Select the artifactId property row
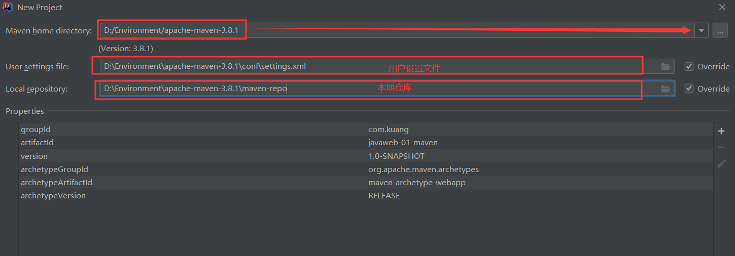The width and height of the screenshot is (735, 256). click(366, 143)
